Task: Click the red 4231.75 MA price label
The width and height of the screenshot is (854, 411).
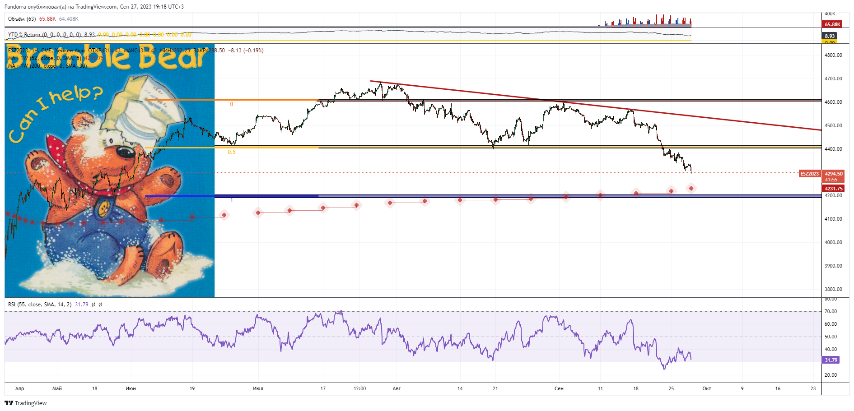Action: tap(834, 189)
